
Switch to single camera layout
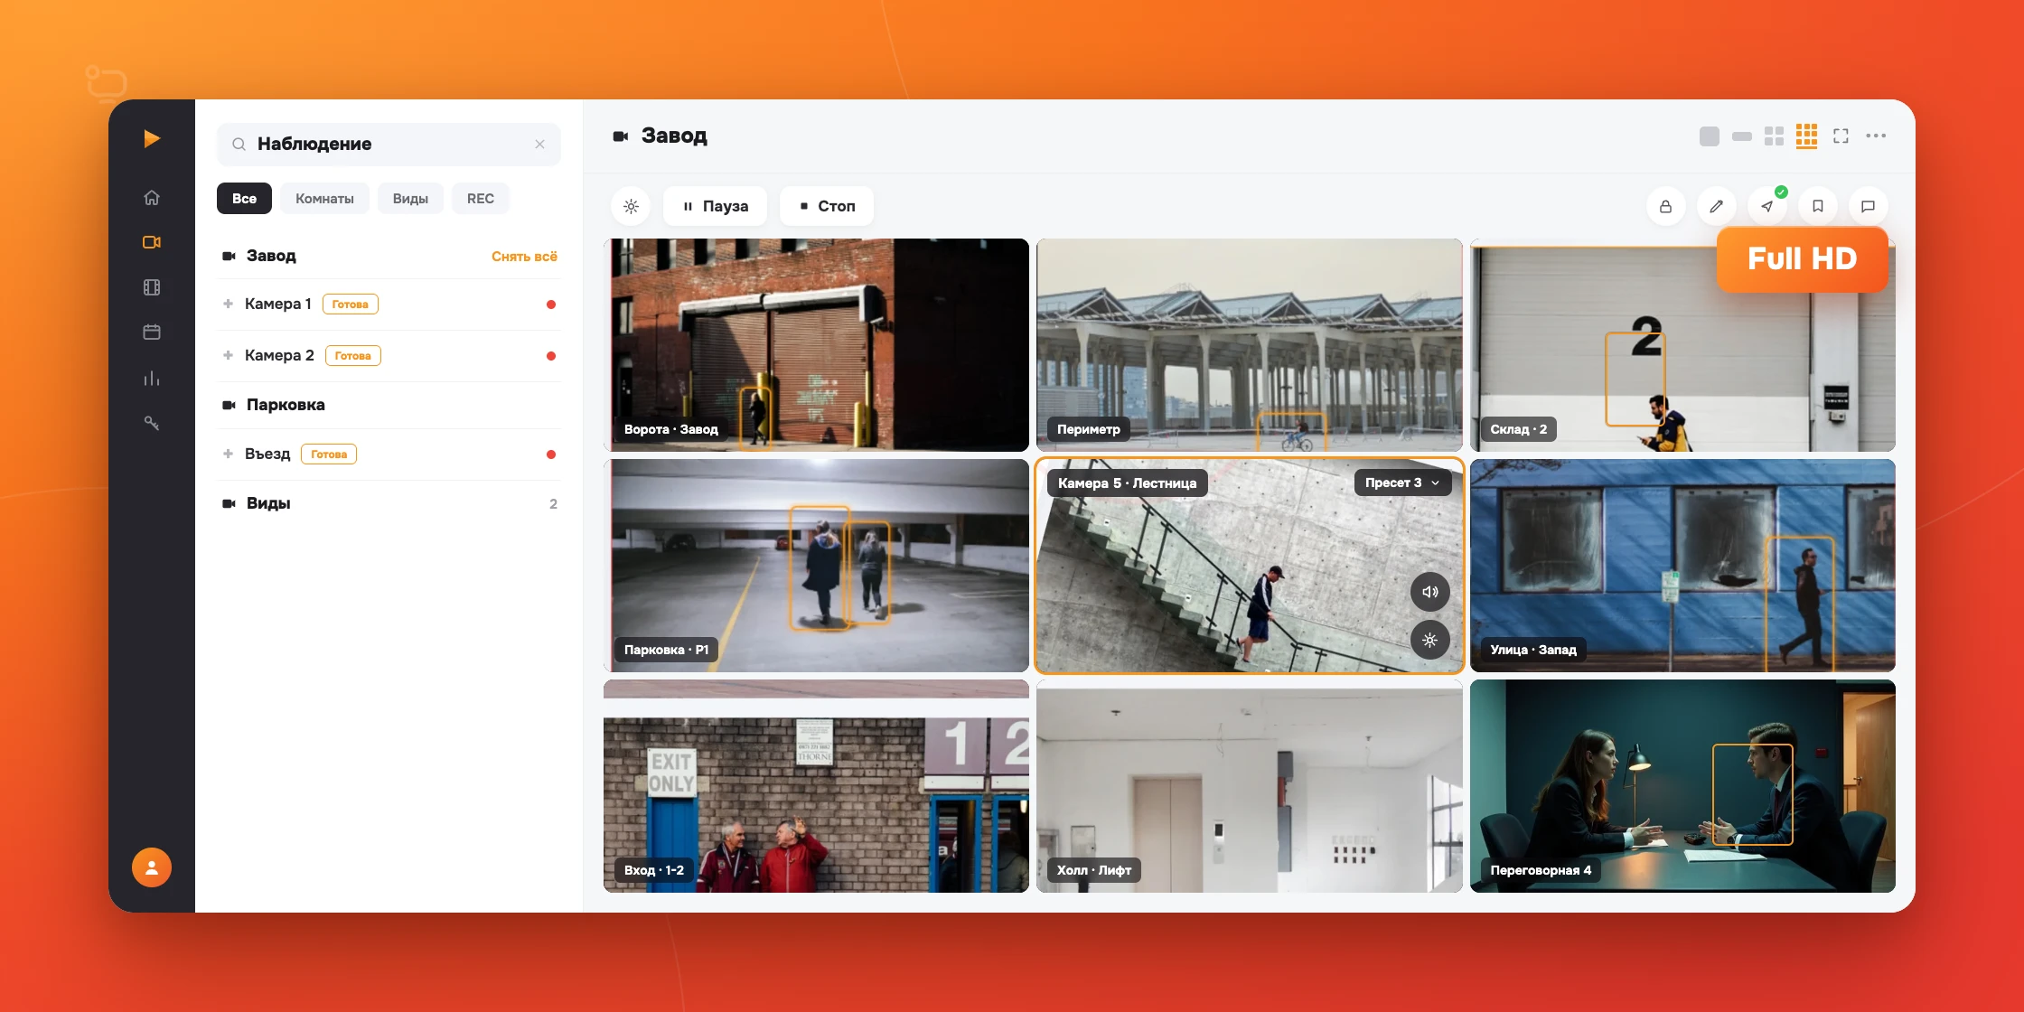[1710, 136]
